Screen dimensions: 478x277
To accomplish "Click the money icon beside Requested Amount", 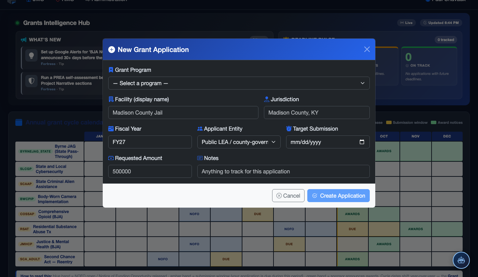I will (x=111, y=158).
